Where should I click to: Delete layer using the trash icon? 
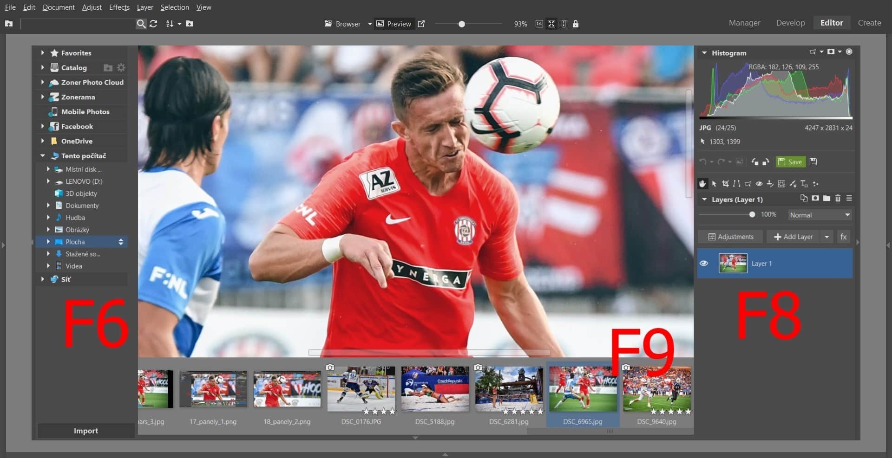838,199
